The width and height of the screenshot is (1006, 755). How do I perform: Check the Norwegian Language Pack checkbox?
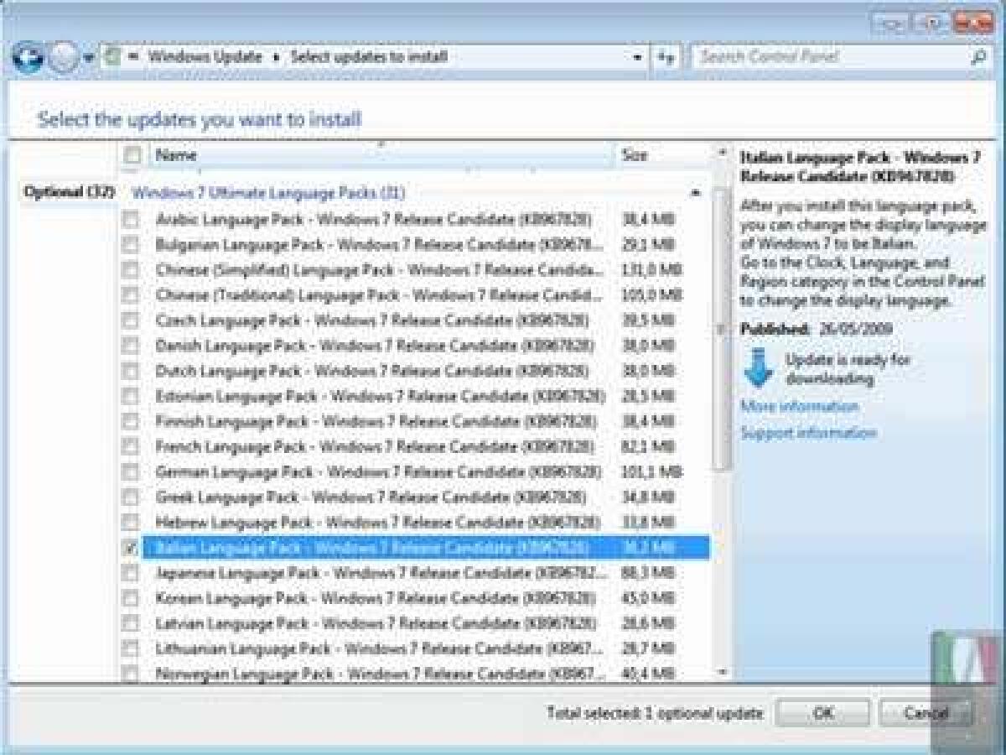click(x=130, y=673)
